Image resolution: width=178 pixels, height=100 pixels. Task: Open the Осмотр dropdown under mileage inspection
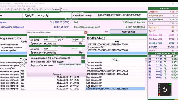click(50, 40)
